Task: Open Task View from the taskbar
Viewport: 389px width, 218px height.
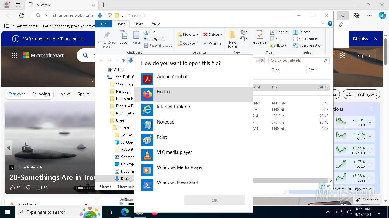Action: tap(109, 212)
